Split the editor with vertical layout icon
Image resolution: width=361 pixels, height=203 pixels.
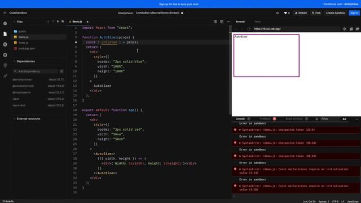pyautogui.click(x=215, y=21)
